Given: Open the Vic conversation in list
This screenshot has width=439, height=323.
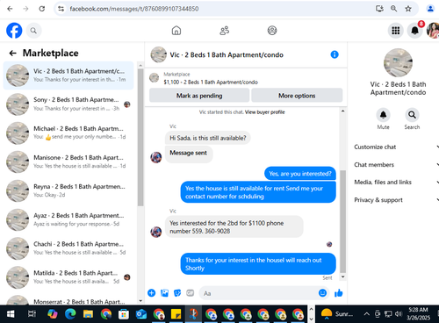Looking at the screenshot, I should coord(68,75).
